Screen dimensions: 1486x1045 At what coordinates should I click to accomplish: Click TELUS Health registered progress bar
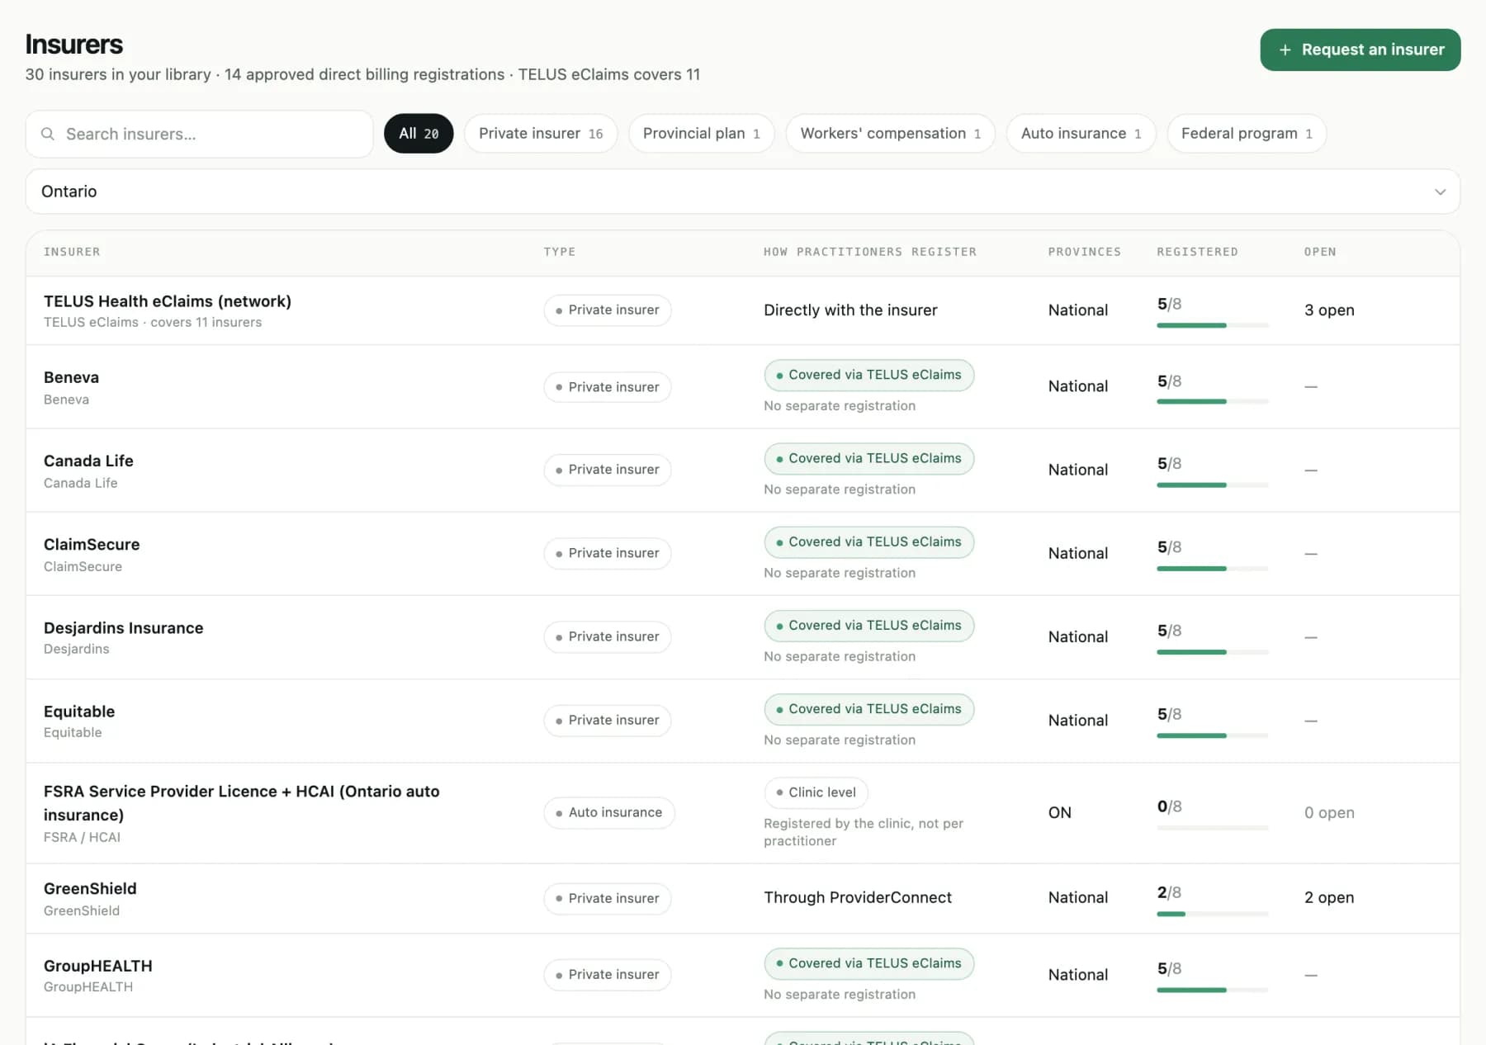point(1212,325)
